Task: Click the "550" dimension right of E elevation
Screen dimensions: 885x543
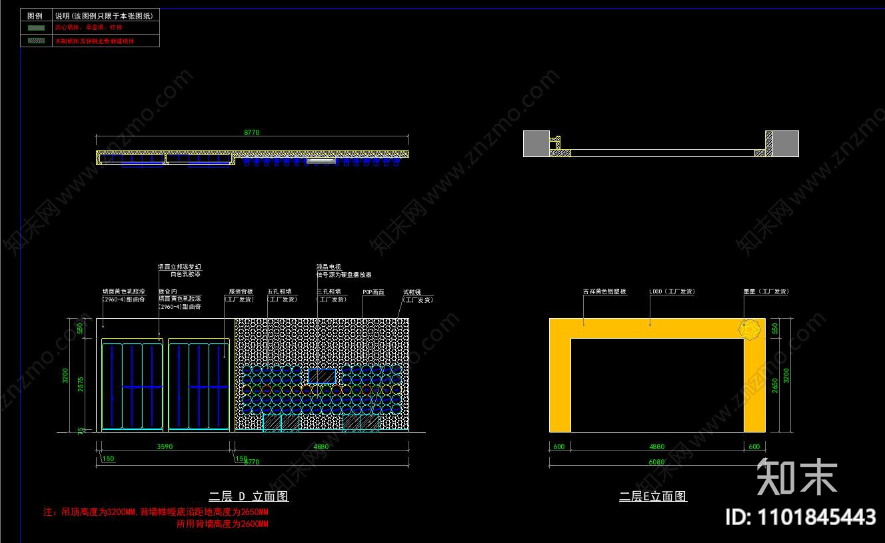Action: (x=774, y=328)
